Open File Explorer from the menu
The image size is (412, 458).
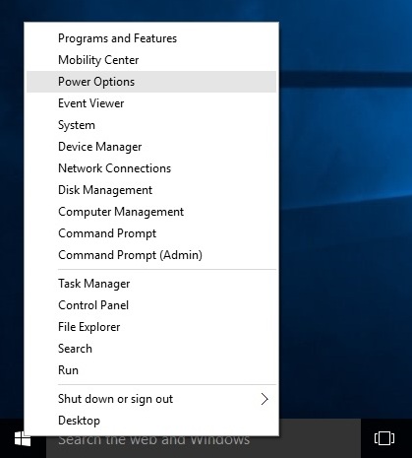151,327
